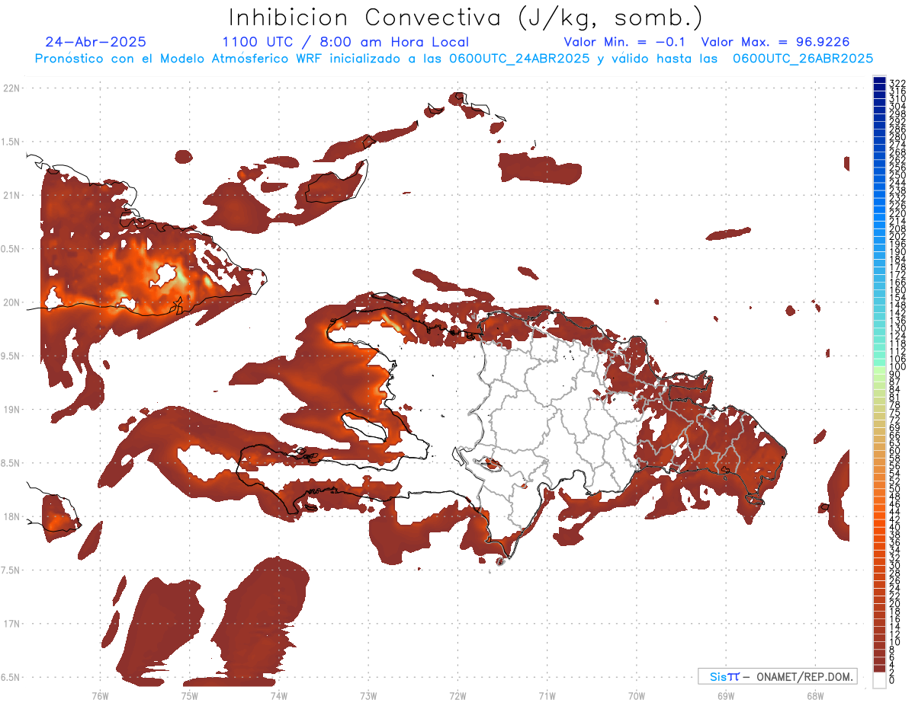Image resolution: width=915 pixels, height=706 pixels.
Task: Click the "68W" longitude label
Action: (x=815, y=696)
